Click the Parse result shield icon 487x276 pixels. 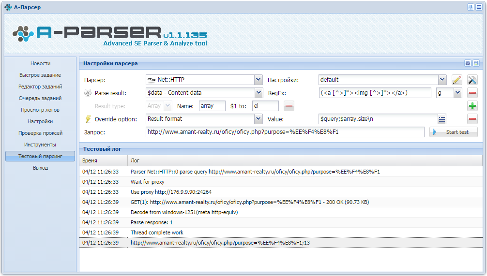88,93
